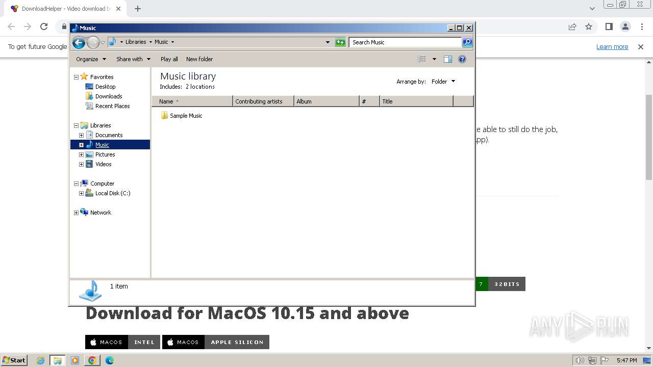Bookmark this page with star icon
This screenshot has height=367, width=653.
click(x=589, y=27)
